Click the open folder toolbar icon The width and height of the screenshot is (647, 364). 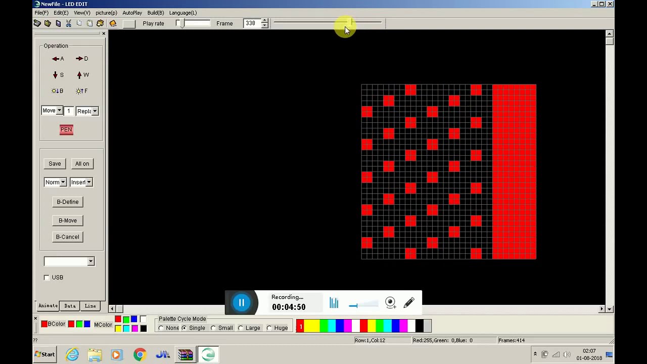tap(48, 23)
